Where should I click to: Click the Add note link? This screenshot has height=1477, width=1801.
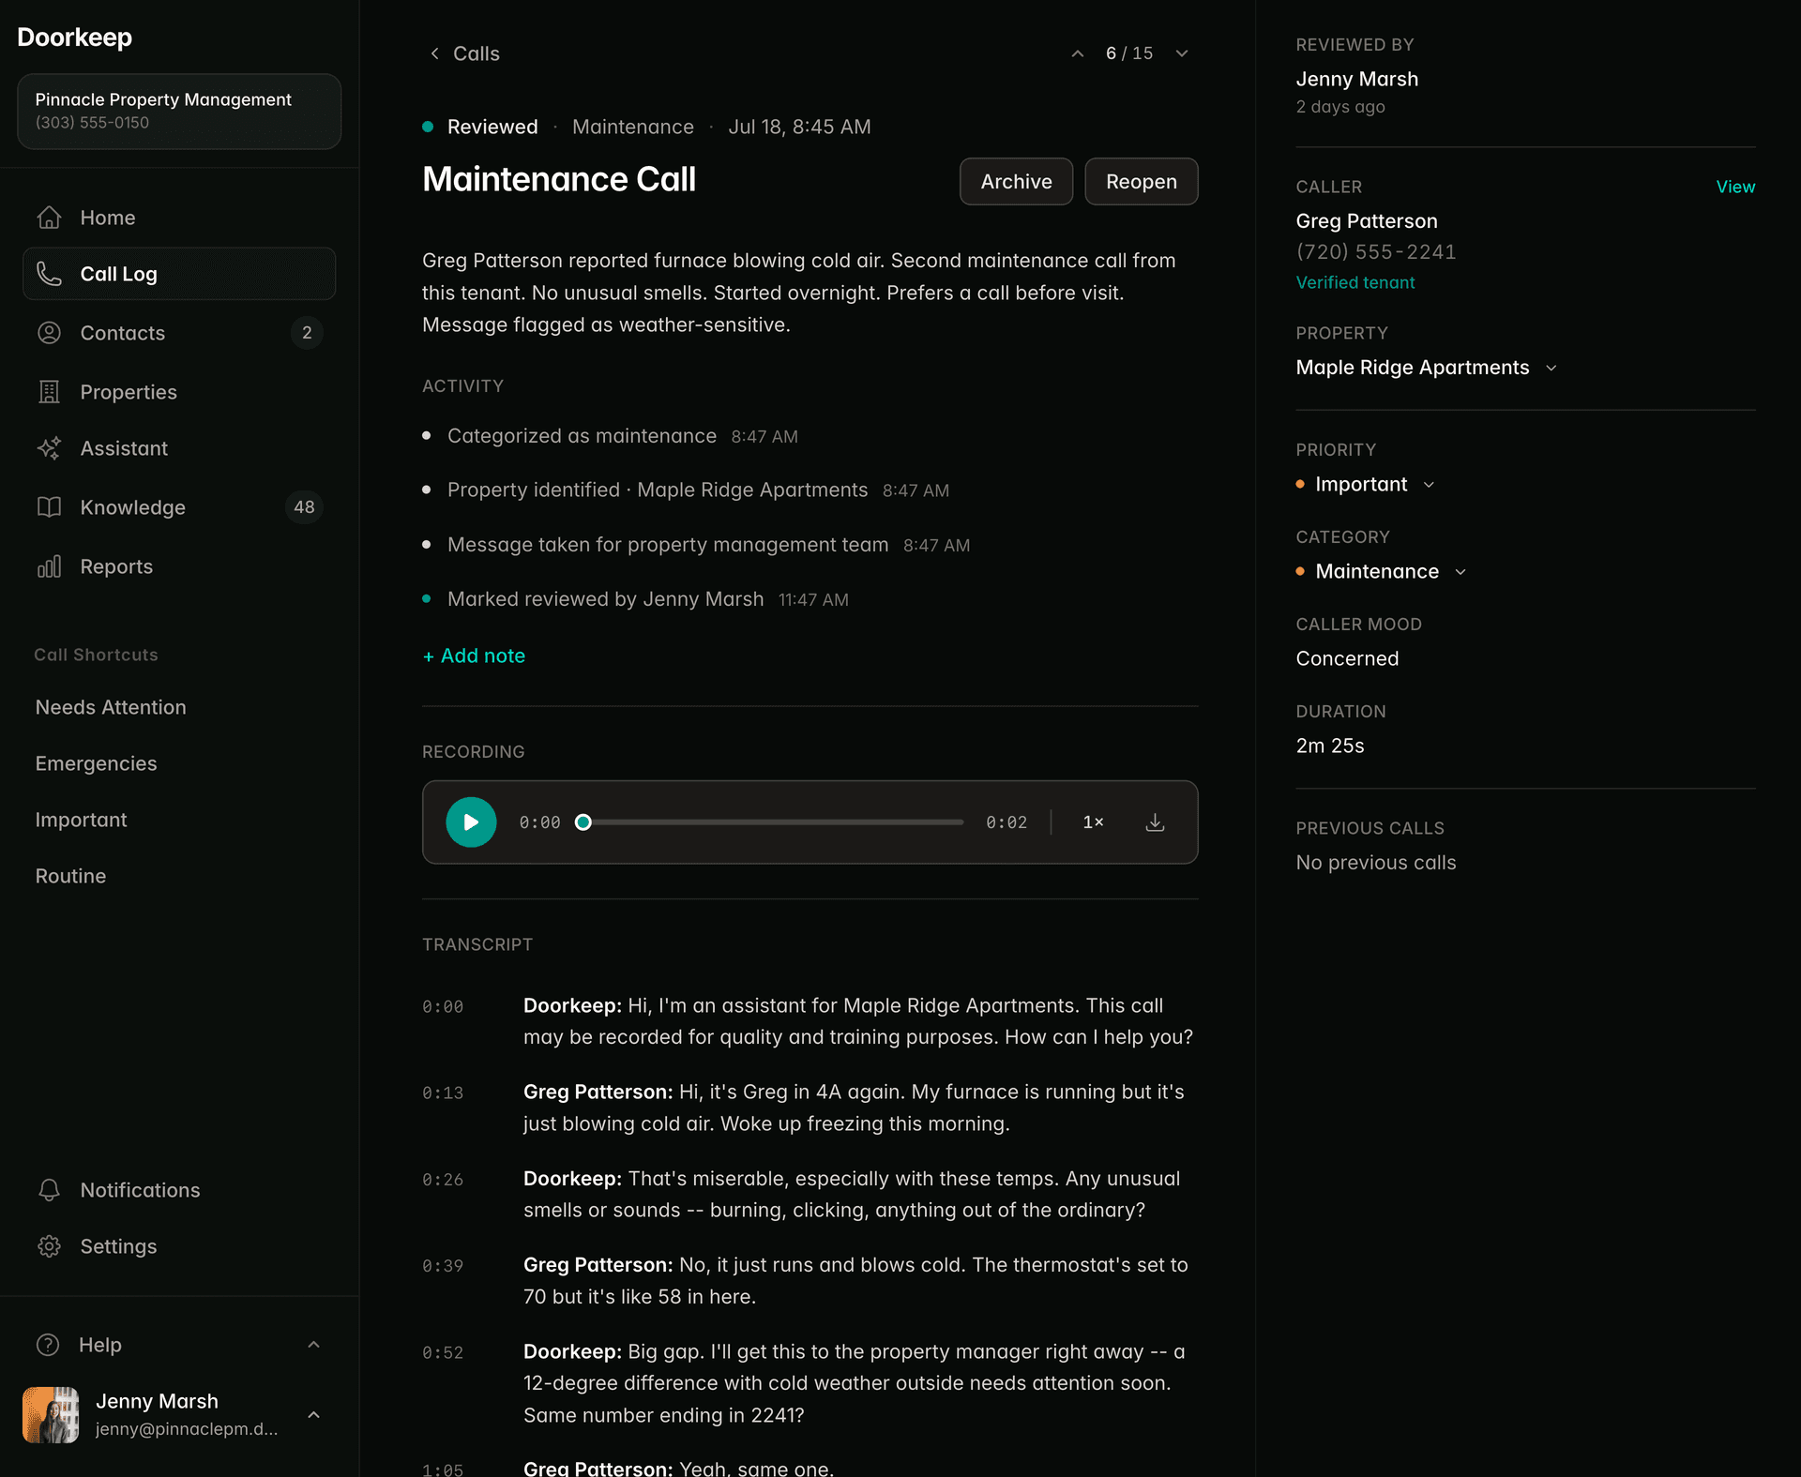pos(474,656)
